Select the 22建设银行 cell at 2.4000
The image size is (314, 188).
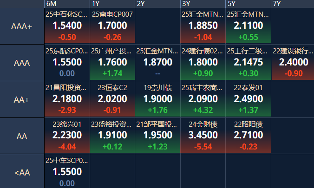293,63
